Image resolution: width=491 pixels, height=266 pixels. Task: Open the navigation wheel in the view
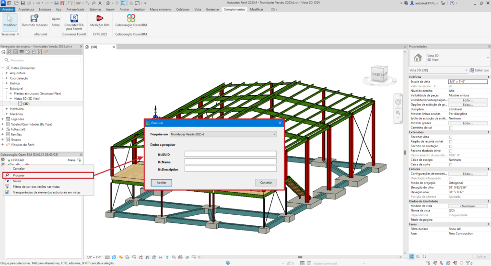[398, 102]
